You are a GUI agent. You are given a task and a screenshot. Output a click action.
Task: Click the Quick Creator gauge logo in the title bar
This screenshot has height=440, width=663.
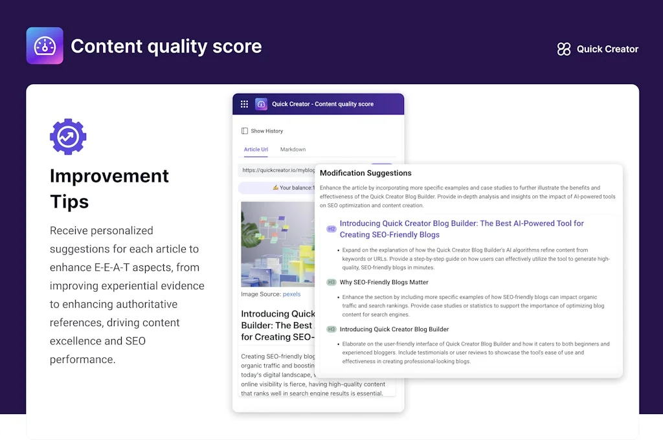click(261, 104)
